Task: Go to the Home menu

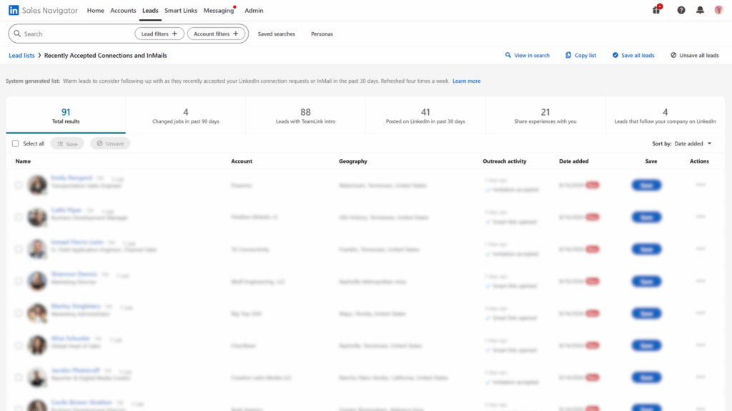Action: (95, 10)
